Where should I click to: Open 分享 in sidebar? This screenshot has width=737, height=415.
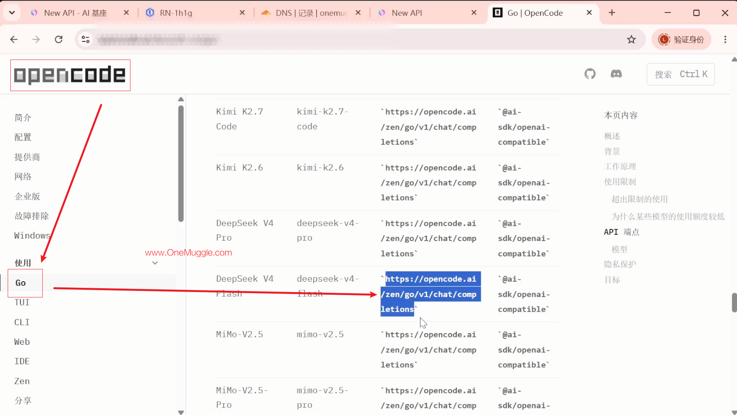[23, 400]
